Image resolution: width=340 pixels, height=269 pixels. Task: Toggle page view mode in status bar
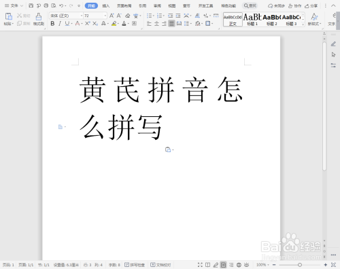pos(223,265)
